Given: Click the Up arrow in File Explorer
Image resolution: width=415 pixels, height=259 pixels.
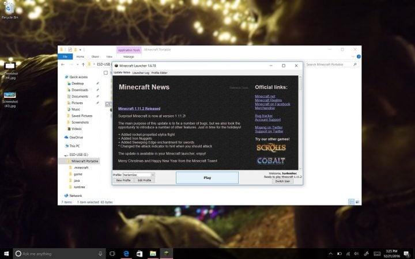Looking at the screenshot, I should [x=83, y=64].
